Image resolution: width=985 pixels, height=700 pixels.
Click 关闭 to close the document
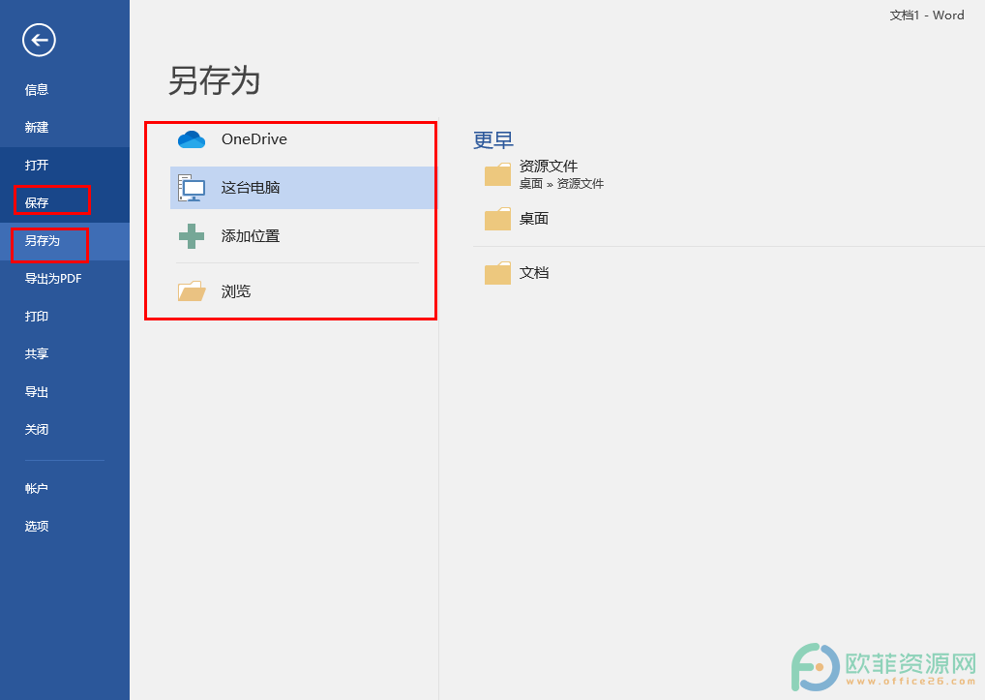pos(37,429)
